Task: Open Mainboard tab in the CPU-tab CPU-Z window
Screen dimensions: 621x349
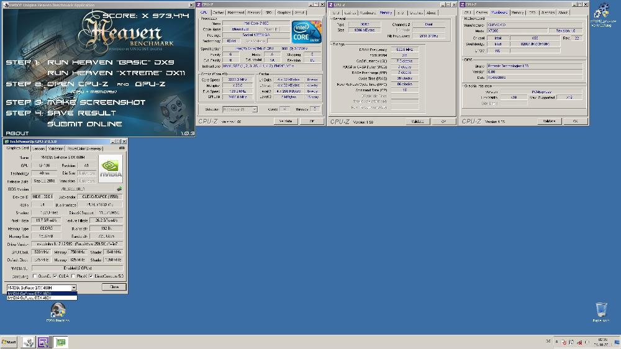Action: (x=235, y=12)
